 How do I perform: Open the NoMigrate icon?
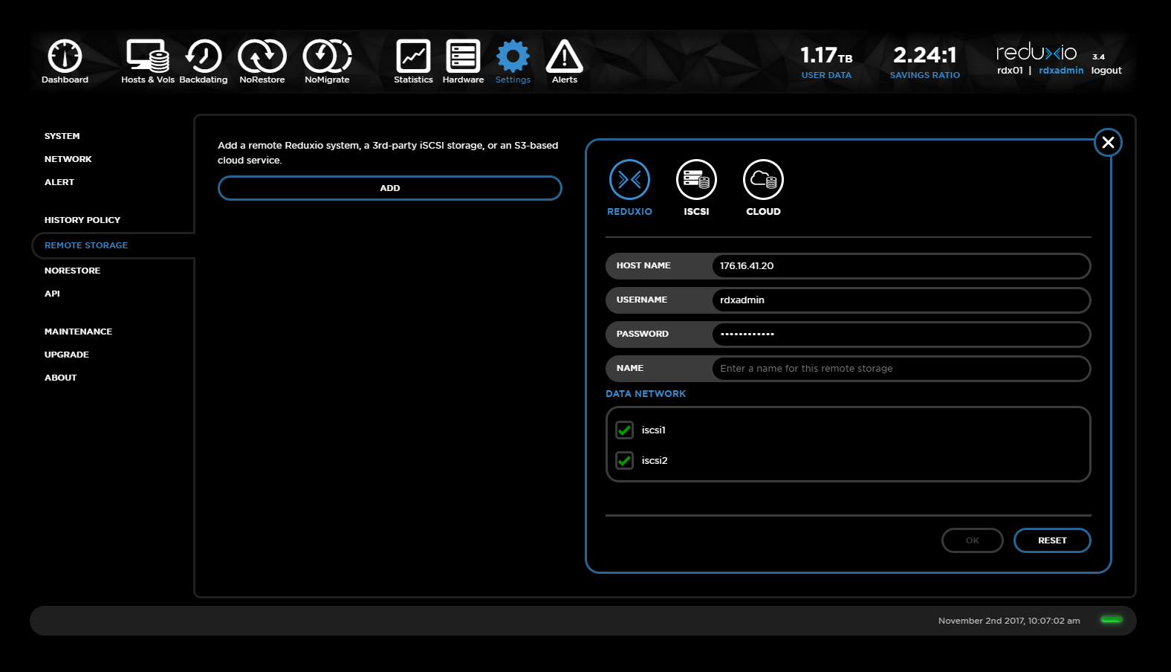[x=327, y=56]
